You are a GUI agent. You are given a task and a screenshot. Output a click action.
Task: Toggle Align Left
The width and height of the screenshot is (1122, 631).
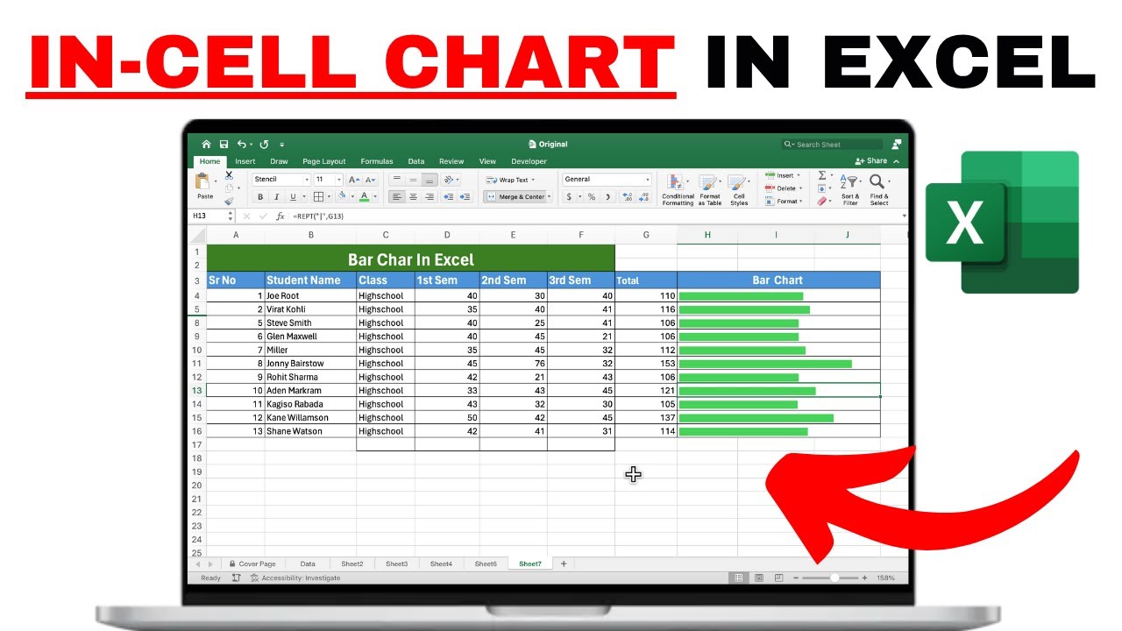(x=396, y=197)
